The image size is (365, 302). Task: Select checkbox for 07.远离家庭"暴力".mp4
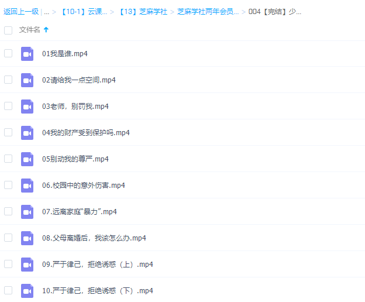(x=8, y=211)
